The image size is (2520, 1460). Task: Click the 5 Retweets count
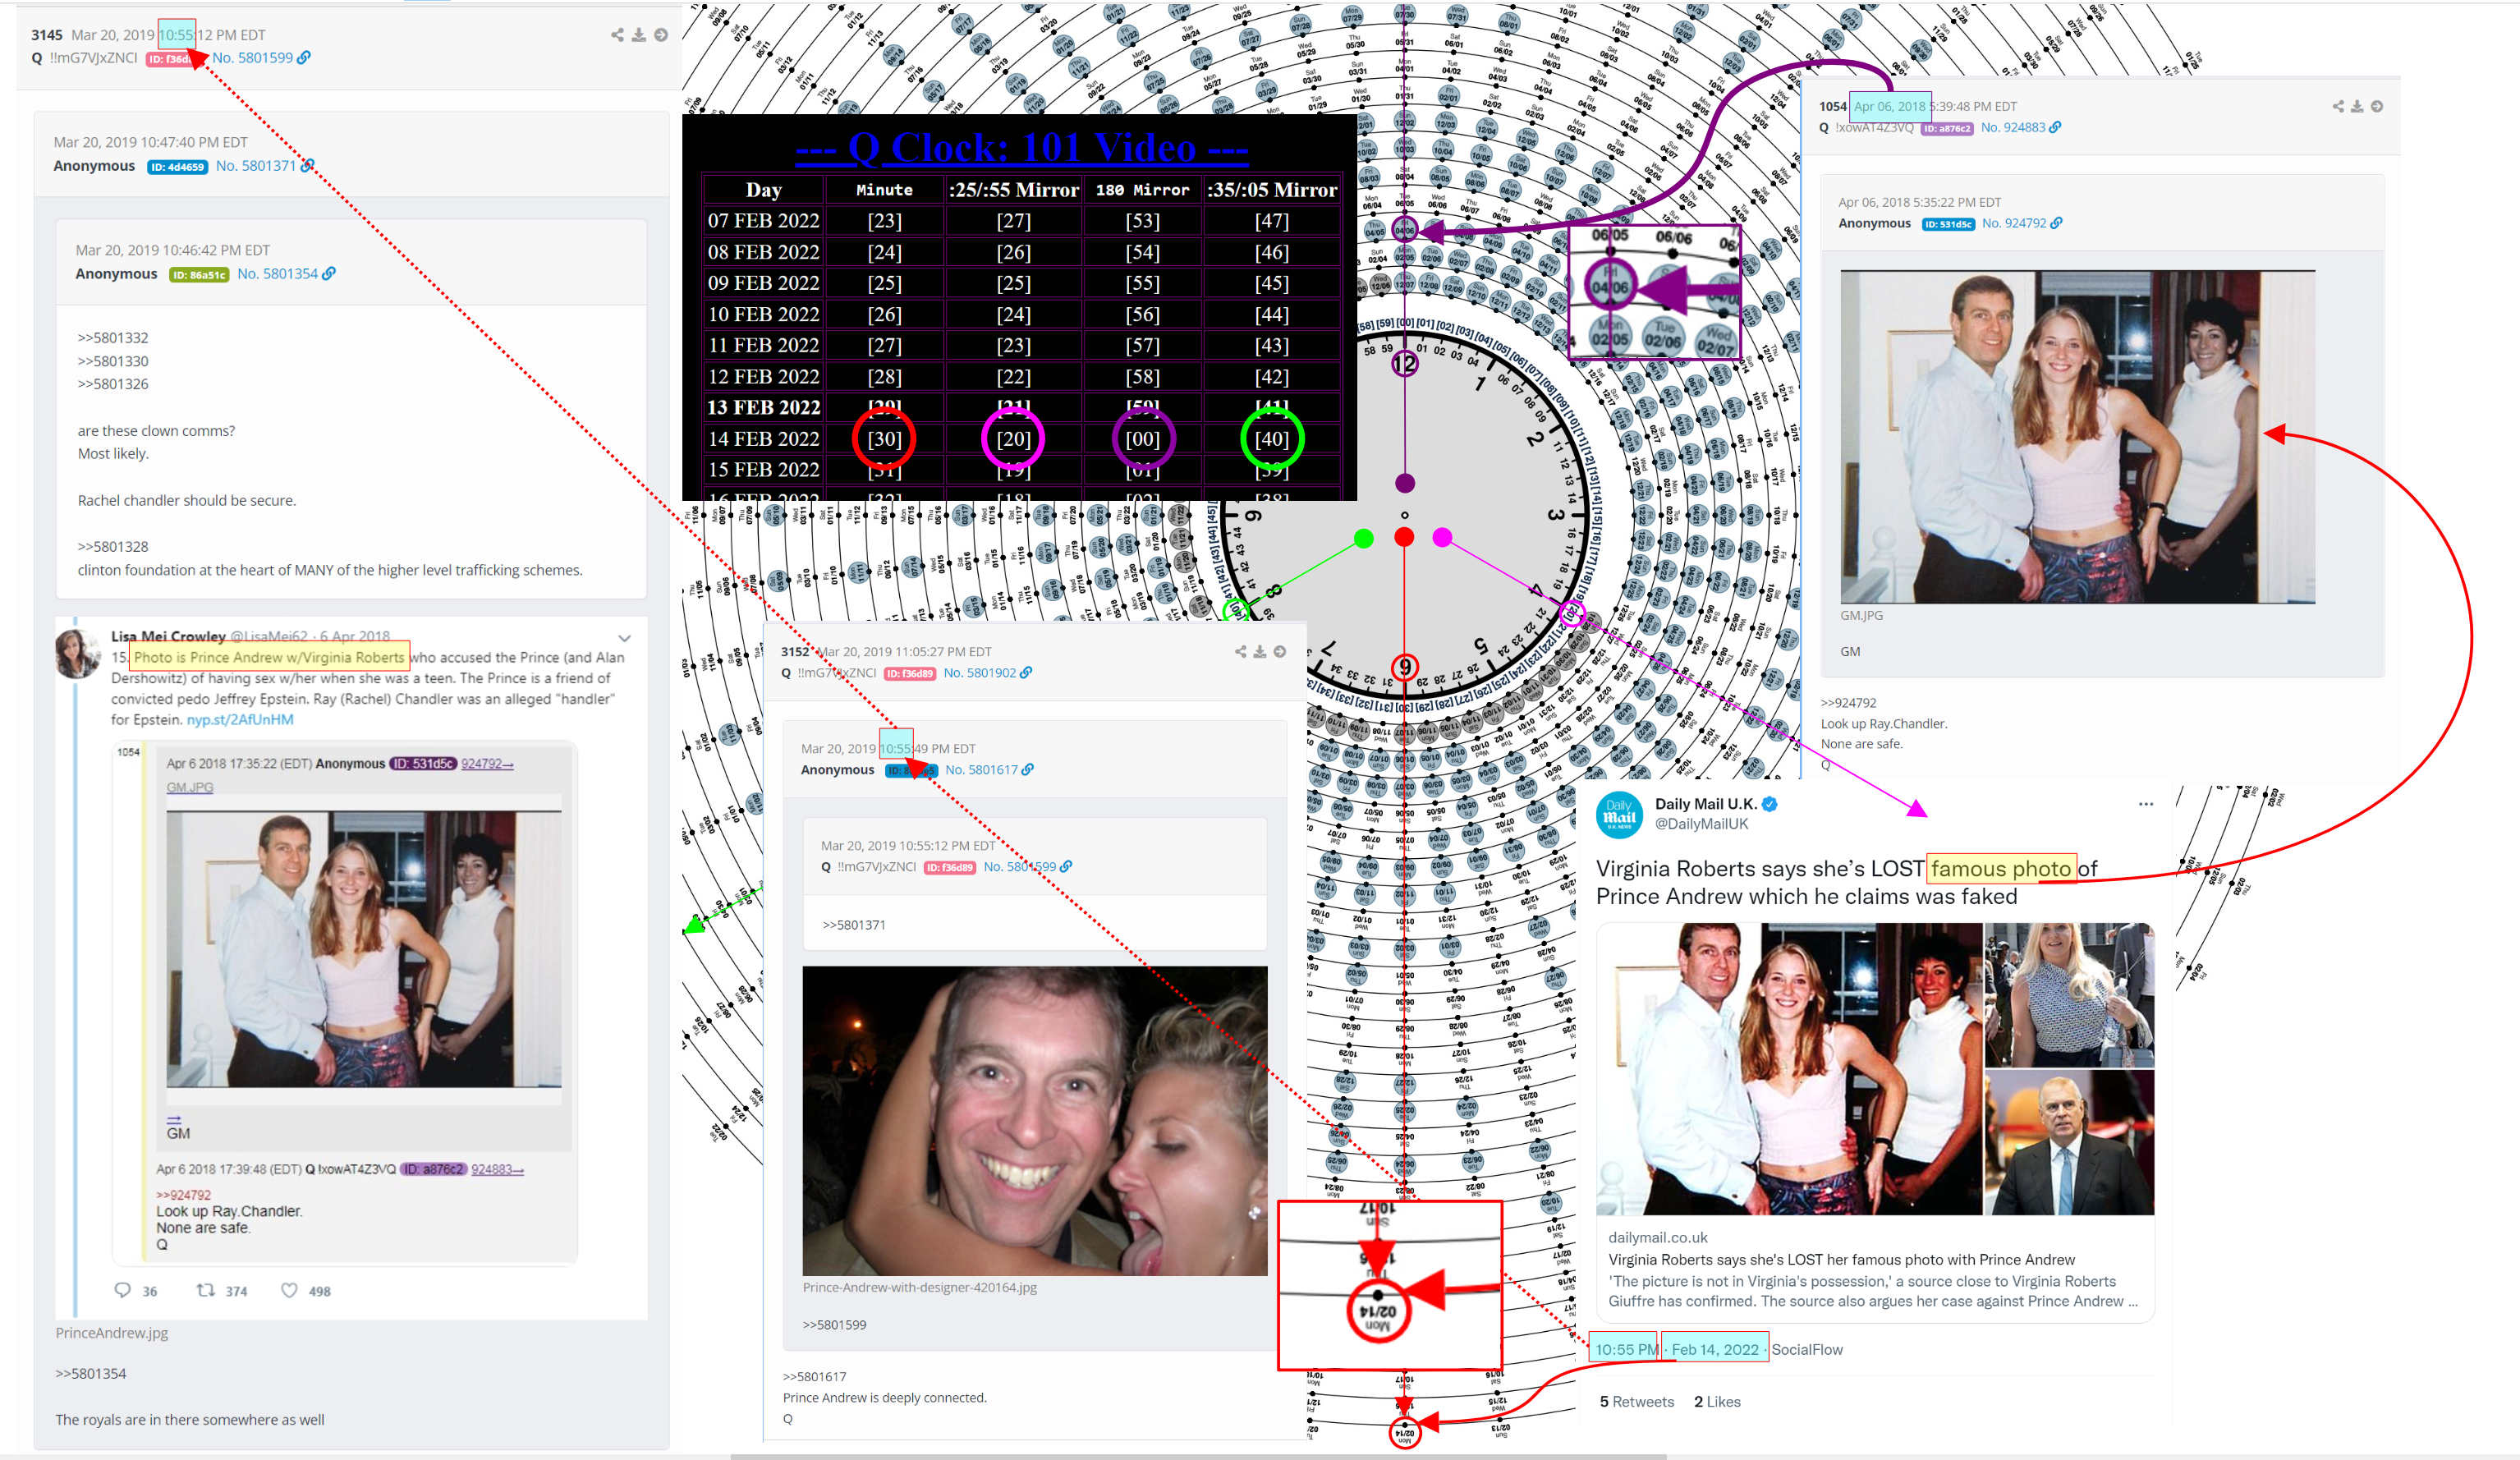click(x=1637, y=1402)
